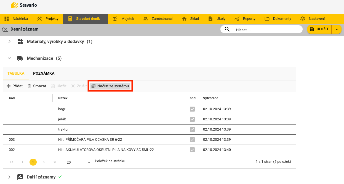Expand Materiály, výrobky a dodávky section
Screen dimensions: 344x184
pyautogui.click(x=9, y=42)
